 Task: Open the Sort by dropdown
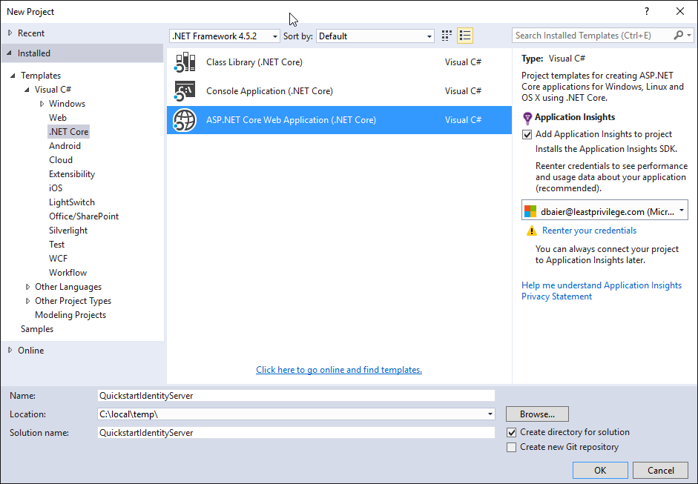[375, 36]
